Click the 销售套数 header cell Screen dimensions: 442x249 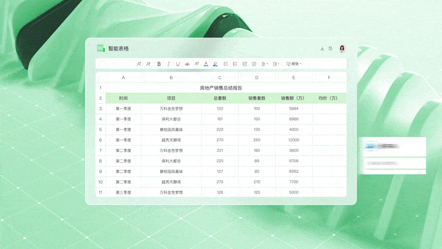(x=257, y=98)
